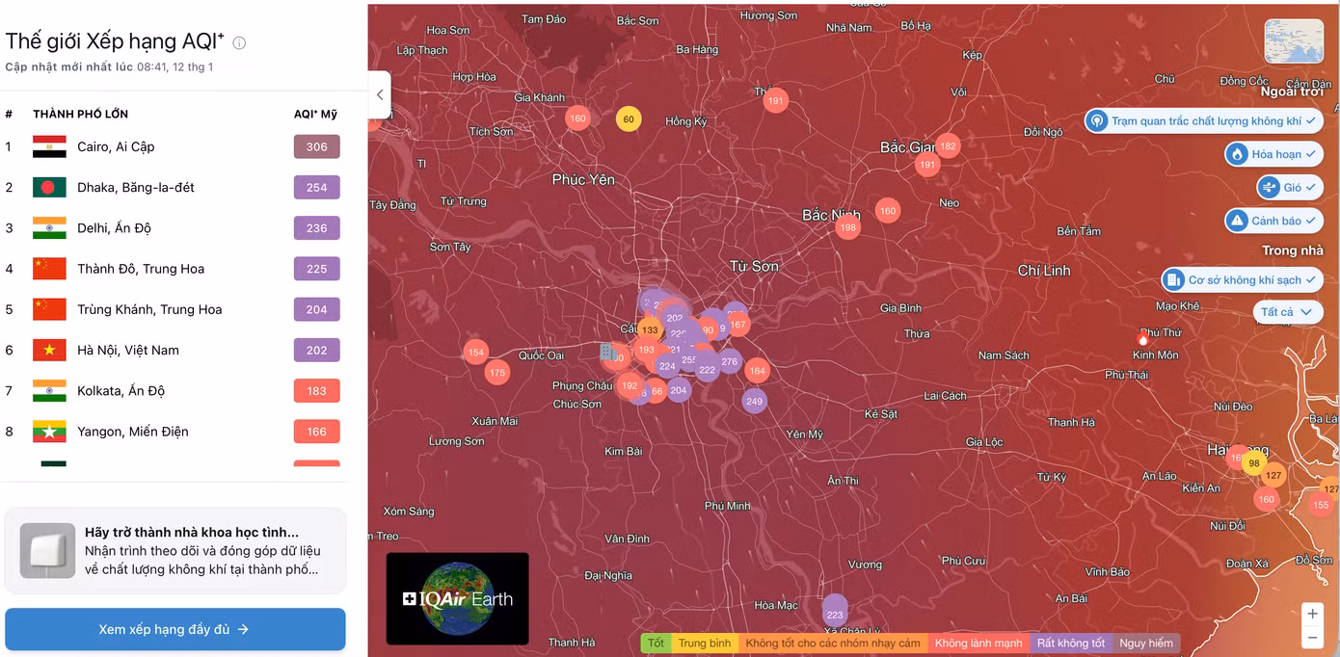Viewport: 1340px width, 657px height.
Task: Open Dhaka, Băng-la-đét ranking entry
Action: pos(174,187)
